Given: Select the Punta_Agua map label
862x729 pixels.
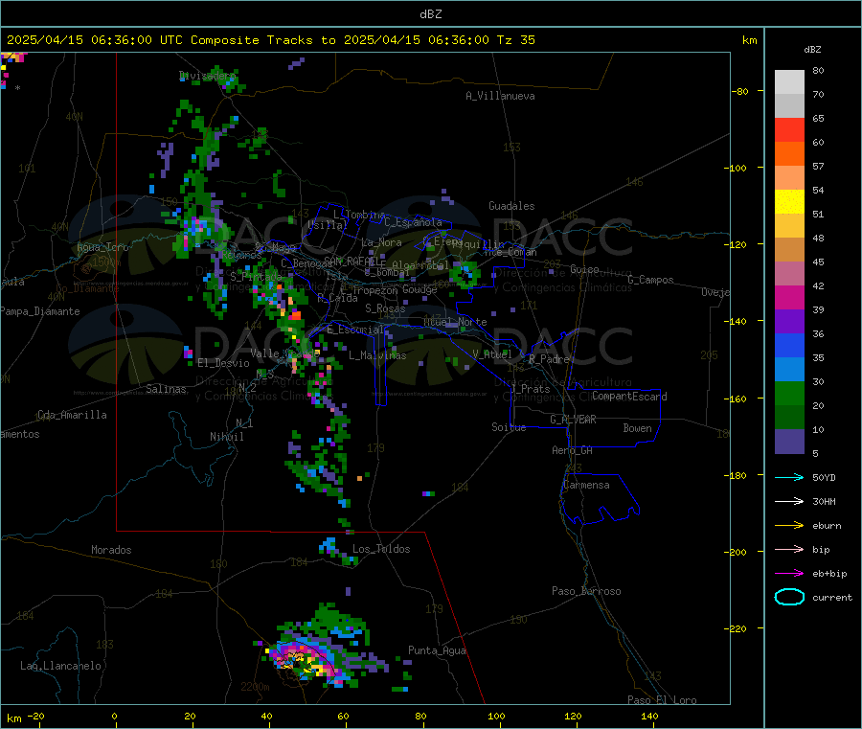Looking at the screenshot, I should tap(437, 650).
